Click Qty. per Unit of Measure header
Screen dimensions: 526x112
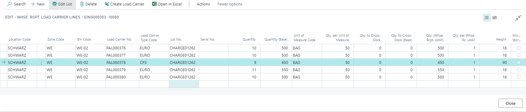(337, 38)
